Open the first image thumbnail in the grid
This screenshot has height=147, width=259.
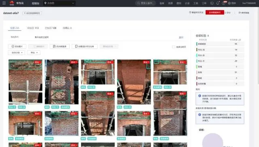coord(25,82)
